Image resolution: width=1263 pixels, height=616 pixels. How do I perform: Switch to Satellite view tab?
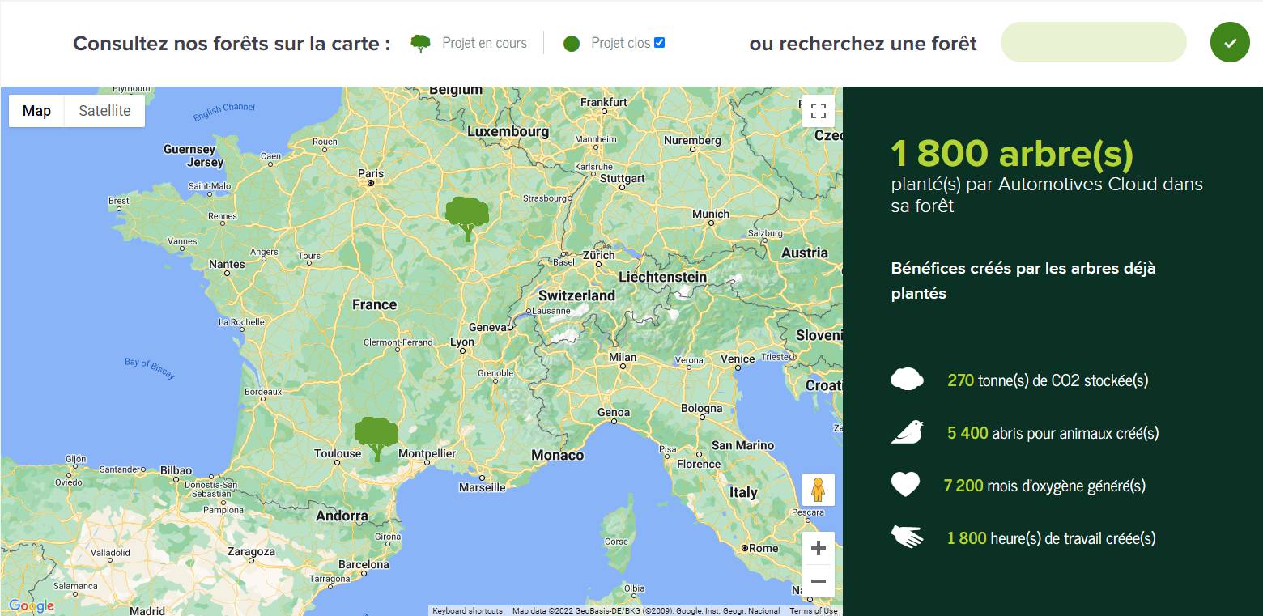(104, 111)
